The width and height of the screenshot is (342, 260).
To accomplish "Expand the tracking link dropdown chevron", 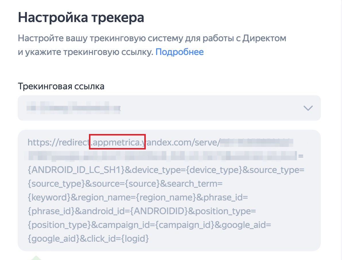I will (x=308, y=108).
